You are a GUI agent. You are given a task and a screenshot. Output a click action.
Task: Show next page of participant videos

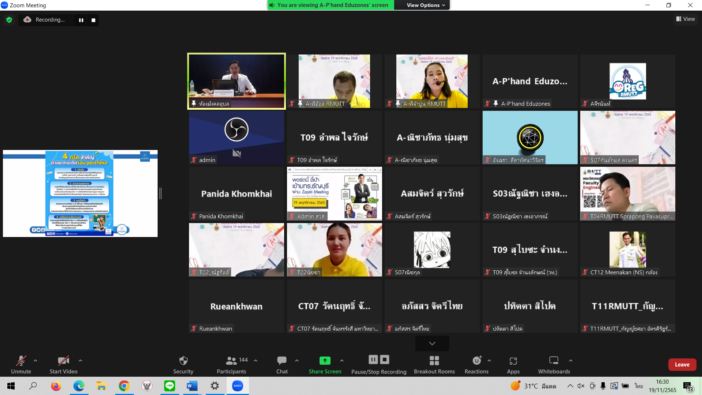pos(432,343)
